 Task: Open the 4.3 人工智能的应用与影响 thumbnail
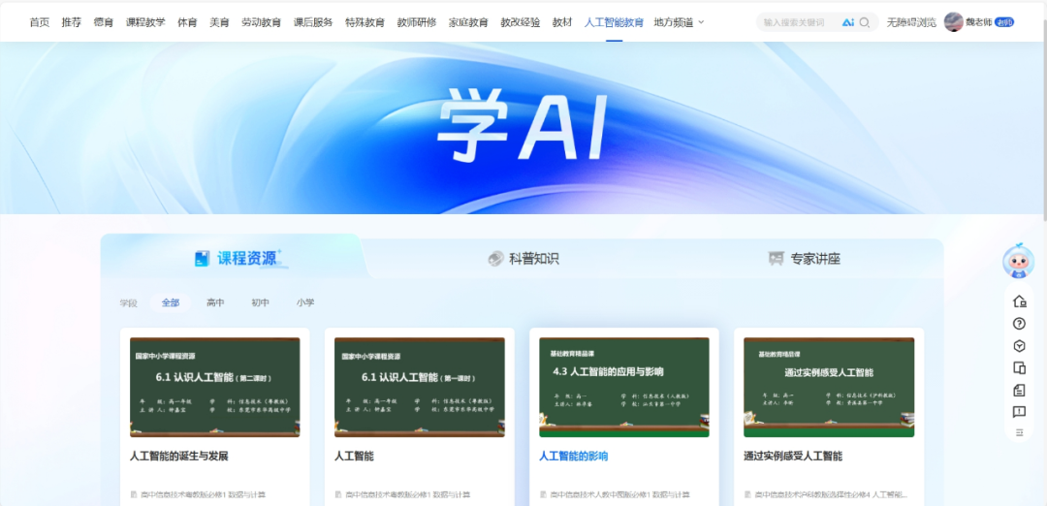[624, 387]
